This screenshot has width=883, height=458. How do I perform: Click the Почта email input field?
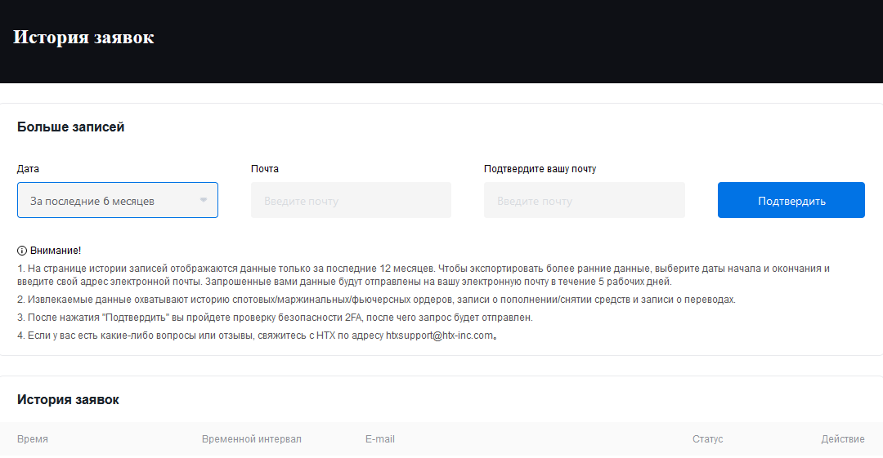coord(351,201)
